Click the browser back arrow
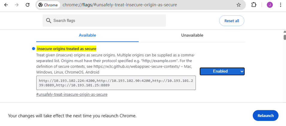The height and width of the screenshot is (126, 286). pos(6,5)
